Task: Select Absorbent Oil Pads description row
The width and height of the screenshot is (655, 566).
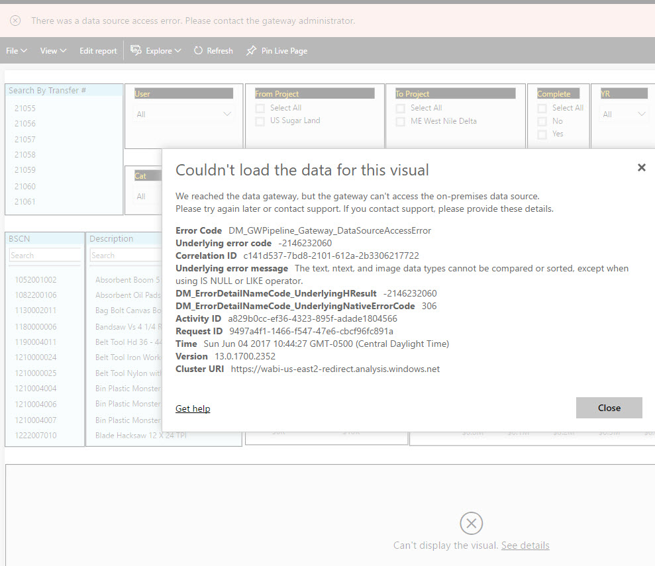Action: (x=128, y=295)
